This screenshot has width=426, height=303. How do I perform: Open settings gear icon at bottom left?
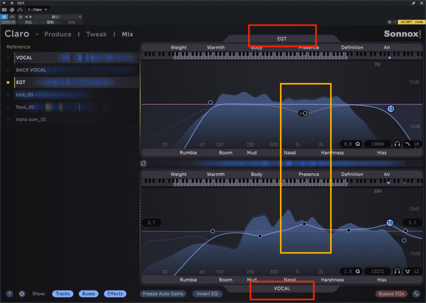[x=22, y=294]
